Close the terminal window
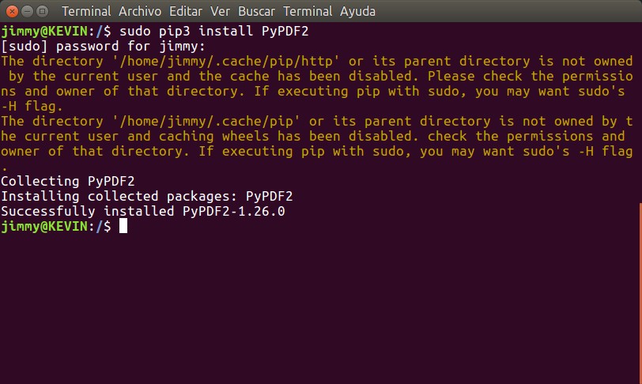This screenshot has width=642, height=384. 10,12
